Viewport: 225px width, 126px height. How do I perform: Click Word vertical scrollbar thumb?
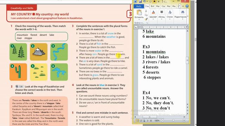pyautogui.click(x=187, y=60)
